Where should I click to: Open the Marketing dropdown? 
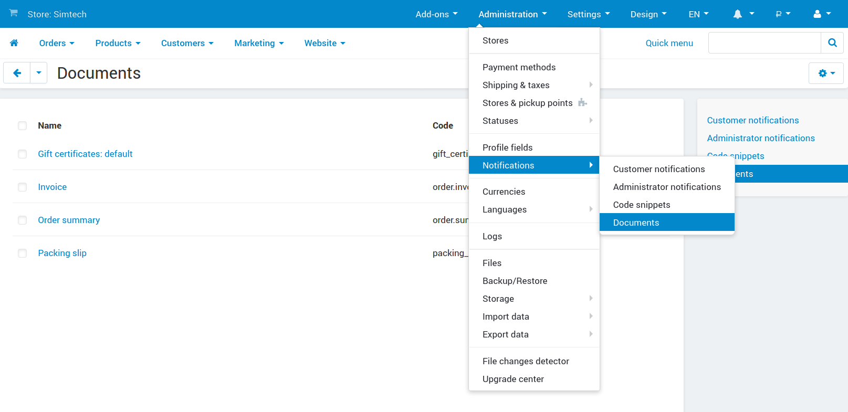click(259, 43)
